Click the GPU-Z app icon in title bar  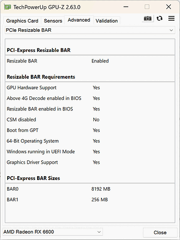pyautogui.click(x=7, y=7)
